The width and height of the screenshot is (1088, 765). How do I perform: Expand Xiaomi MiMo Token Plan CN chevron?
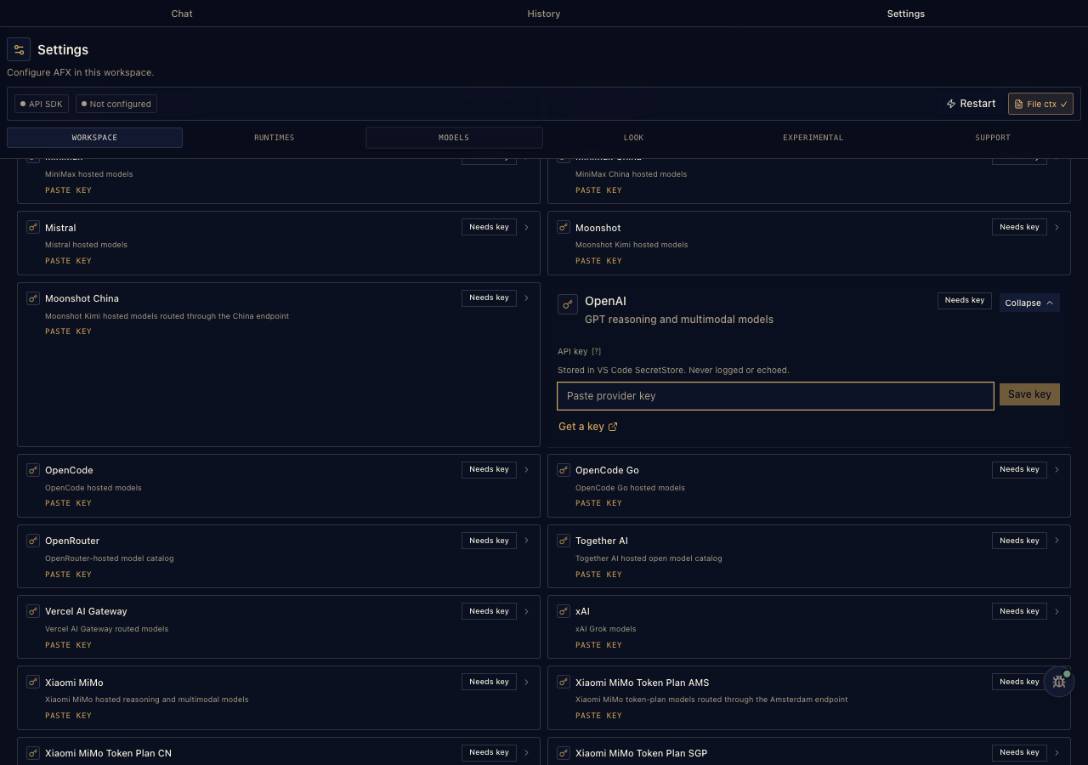point(527,752)
